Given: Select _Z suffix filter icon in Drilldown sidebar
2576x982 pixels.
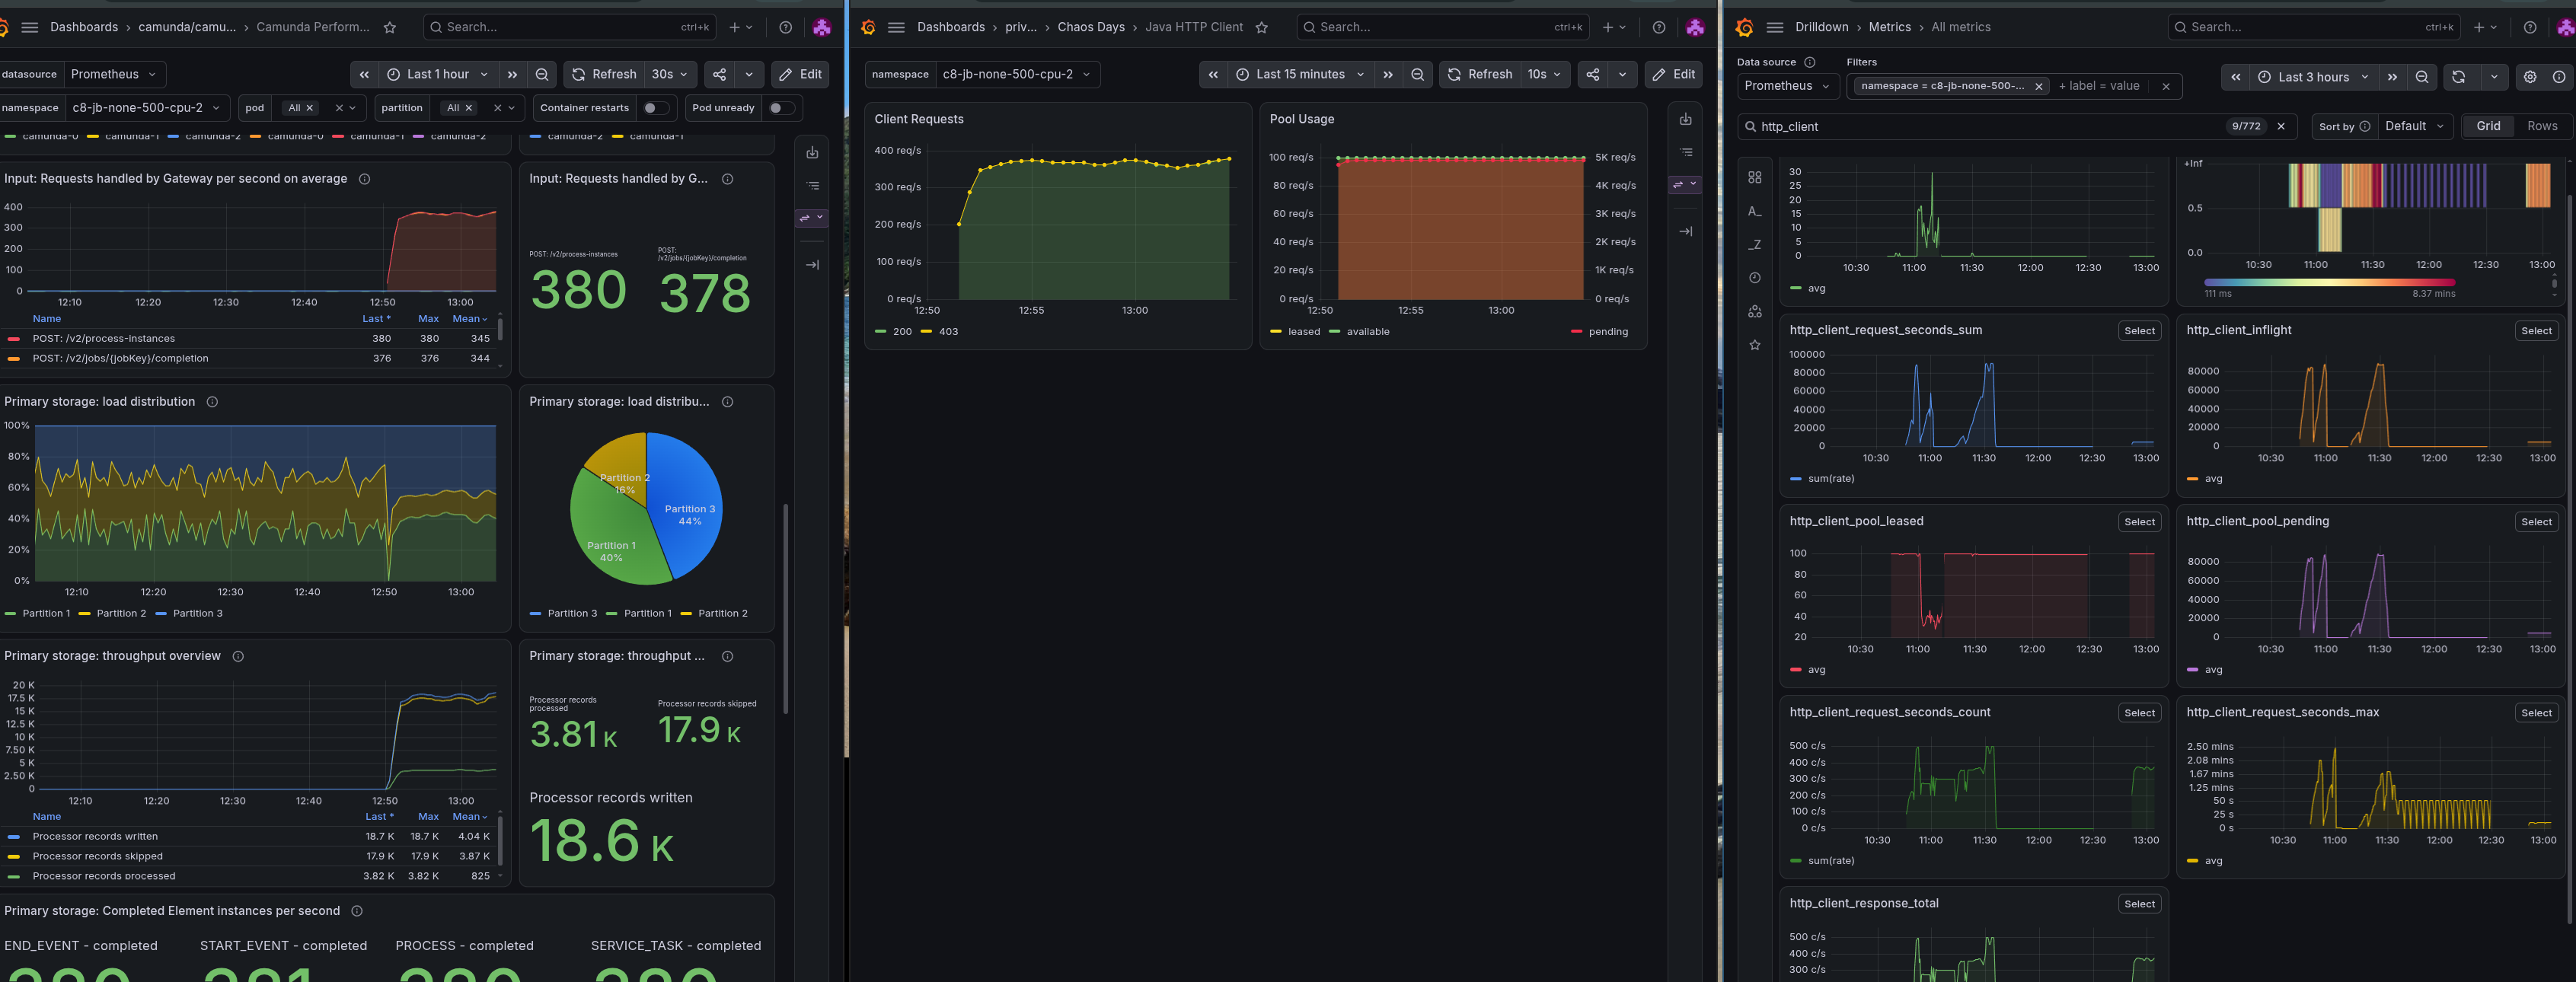Looking at the screenshot, I should pyautogui.click(x=1755, y=244).
